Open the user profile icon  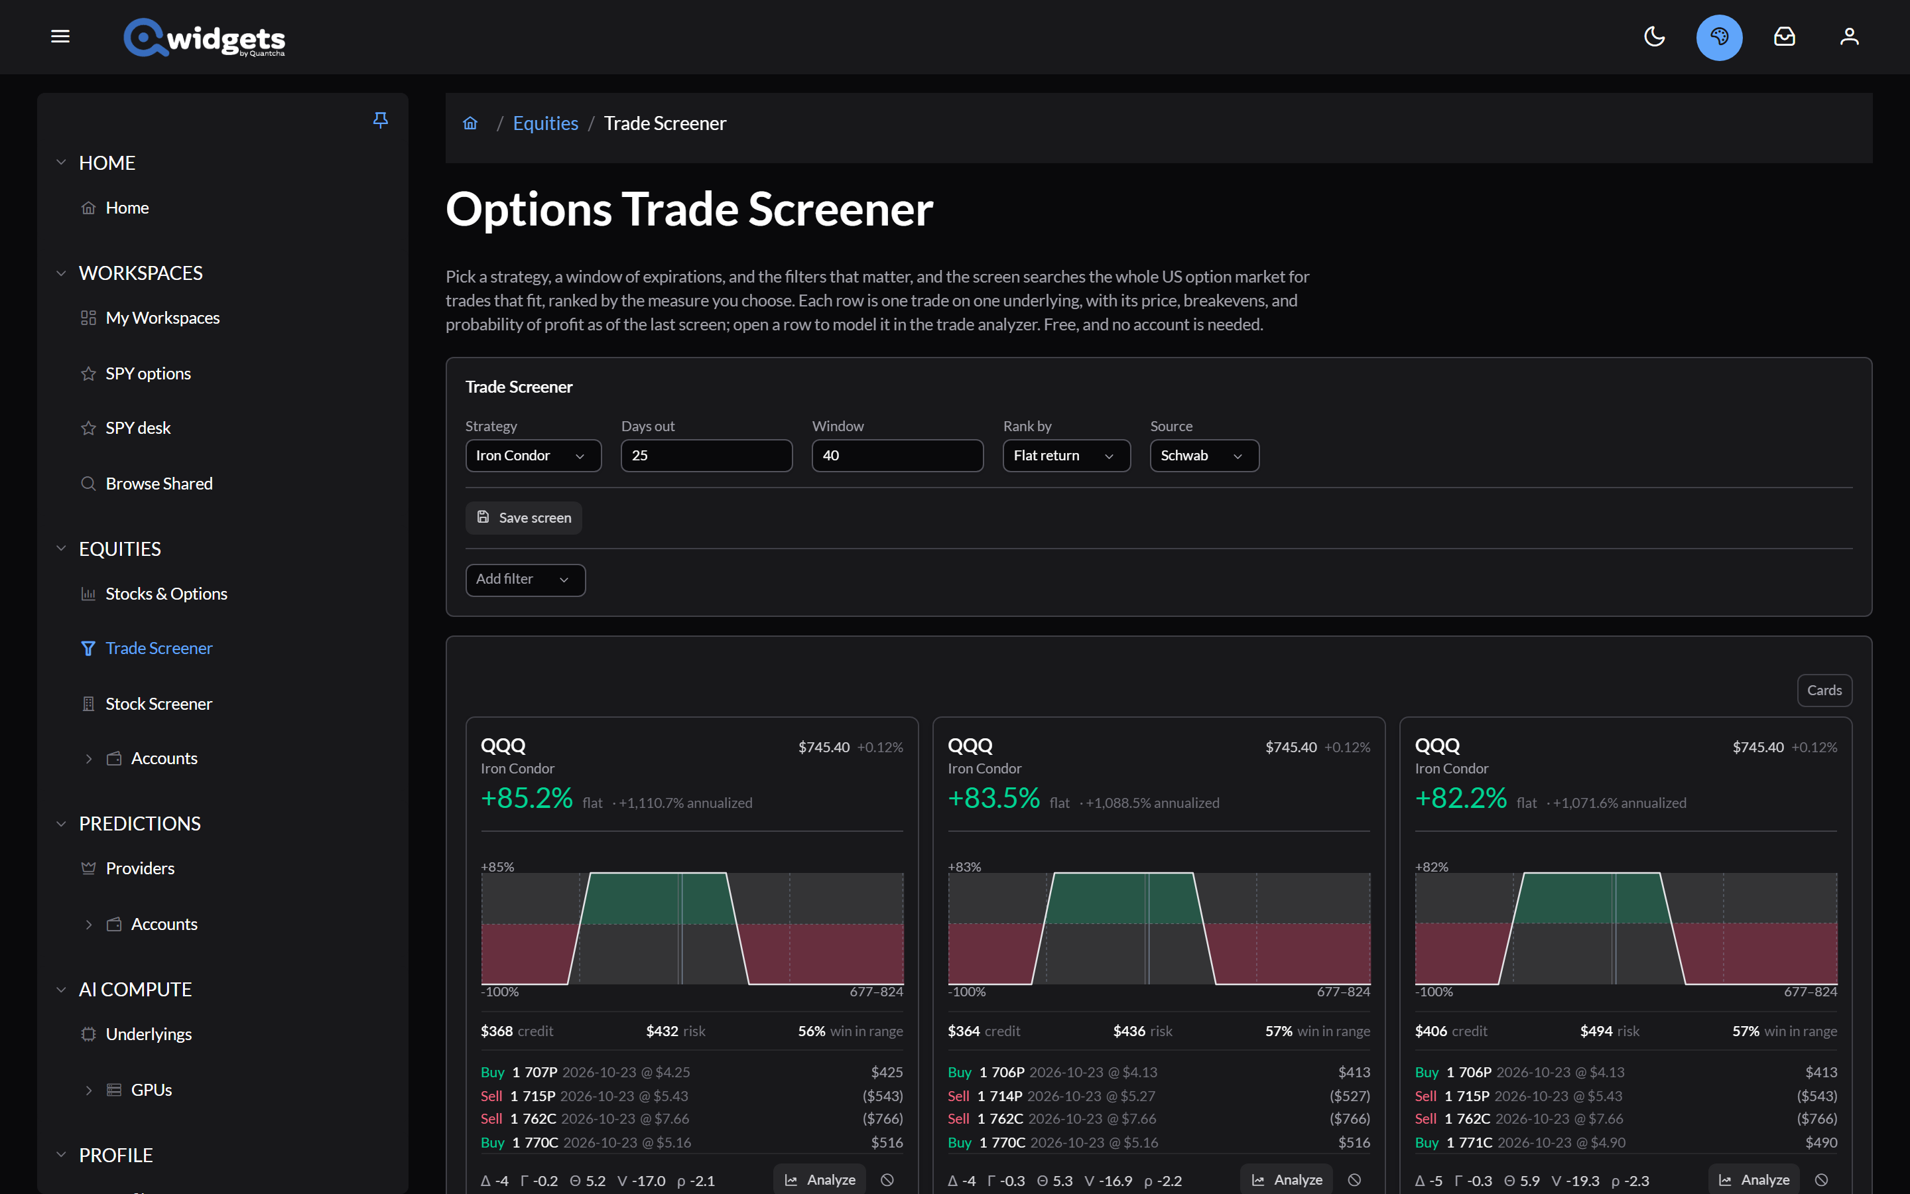(x=1849, y=36)
